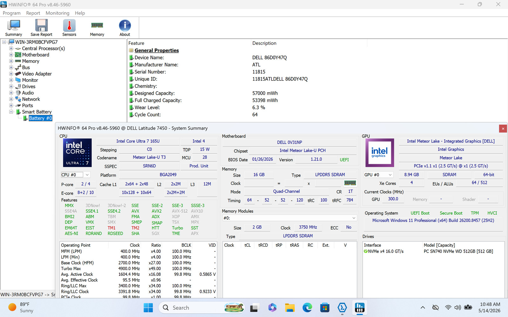Screen dimensions: 508x317
Task: Open the Memory toolbar icon
Action: (x=97, y=28)
